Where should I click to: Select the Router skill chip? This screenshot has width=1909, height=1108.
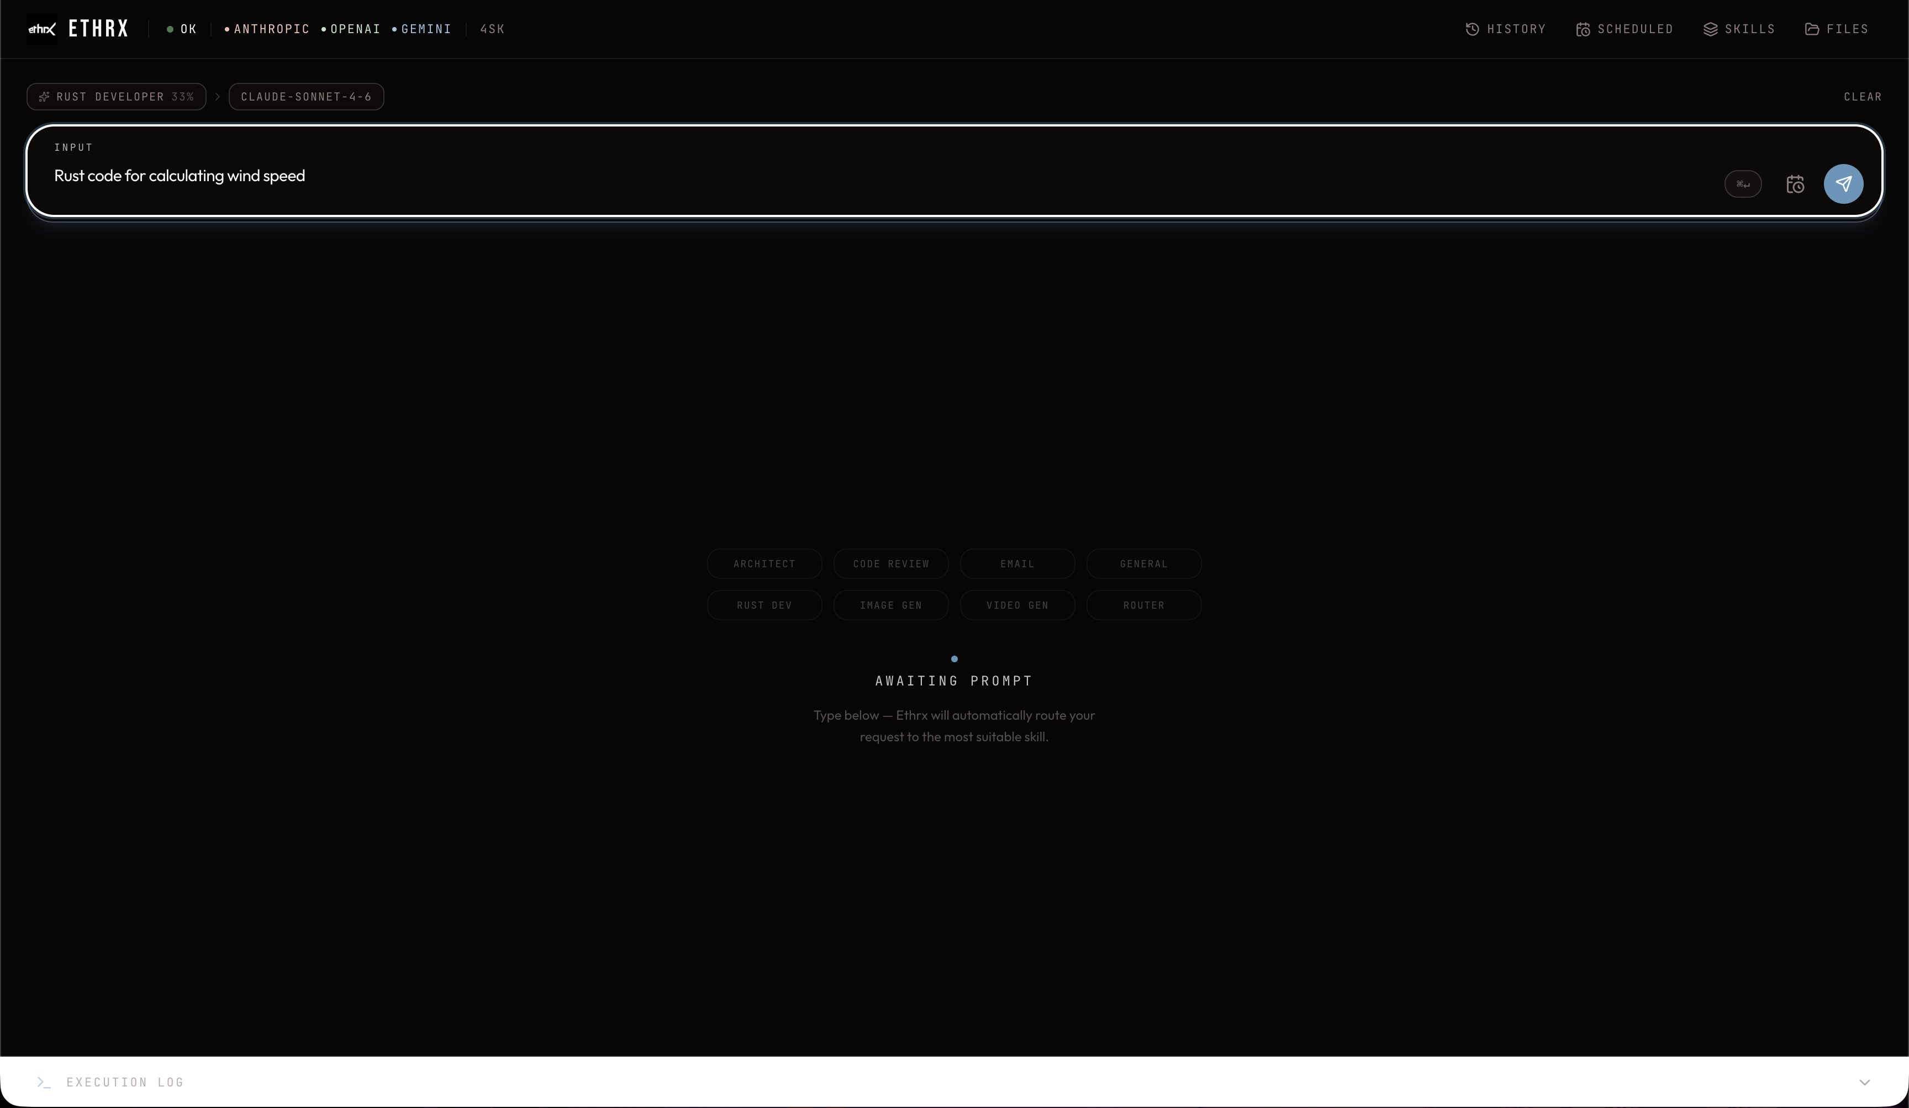(1144, 605)
